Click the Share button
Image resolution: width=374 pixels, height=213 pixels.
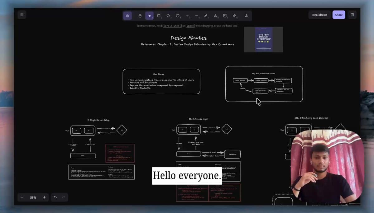click(x=339, y=15)
